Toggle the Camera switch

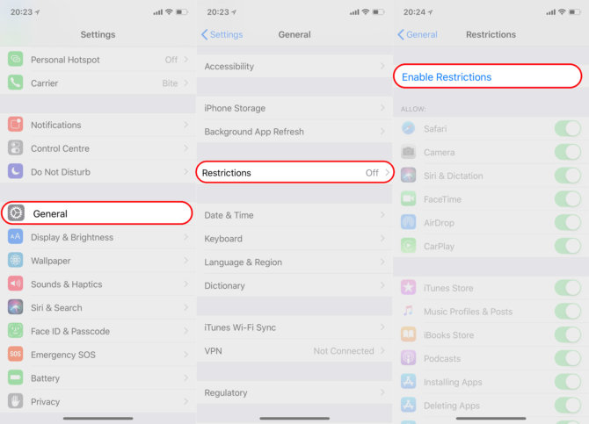[x=568, y=152]
